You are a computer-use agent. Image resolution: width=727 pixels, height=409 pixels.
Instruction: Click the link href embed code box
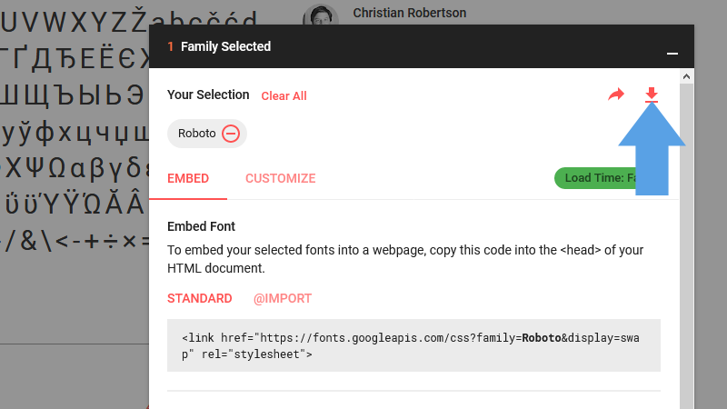[x=413, y=345]
